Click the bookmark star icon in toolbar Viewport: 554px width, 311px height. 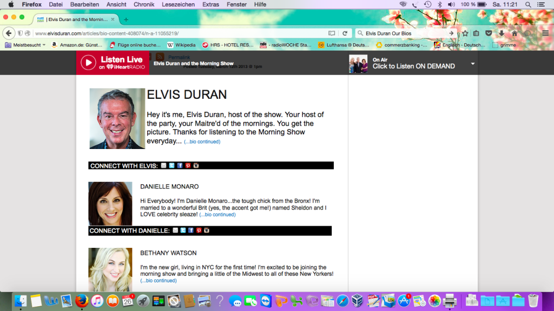(465, 33)
